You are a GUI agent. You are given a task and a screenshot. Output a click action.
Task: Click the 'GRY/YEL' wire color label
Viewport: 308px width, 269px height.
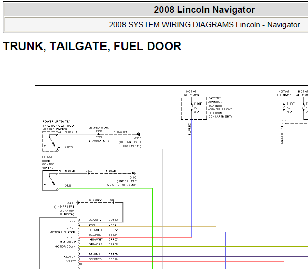(x=71, y=147)
